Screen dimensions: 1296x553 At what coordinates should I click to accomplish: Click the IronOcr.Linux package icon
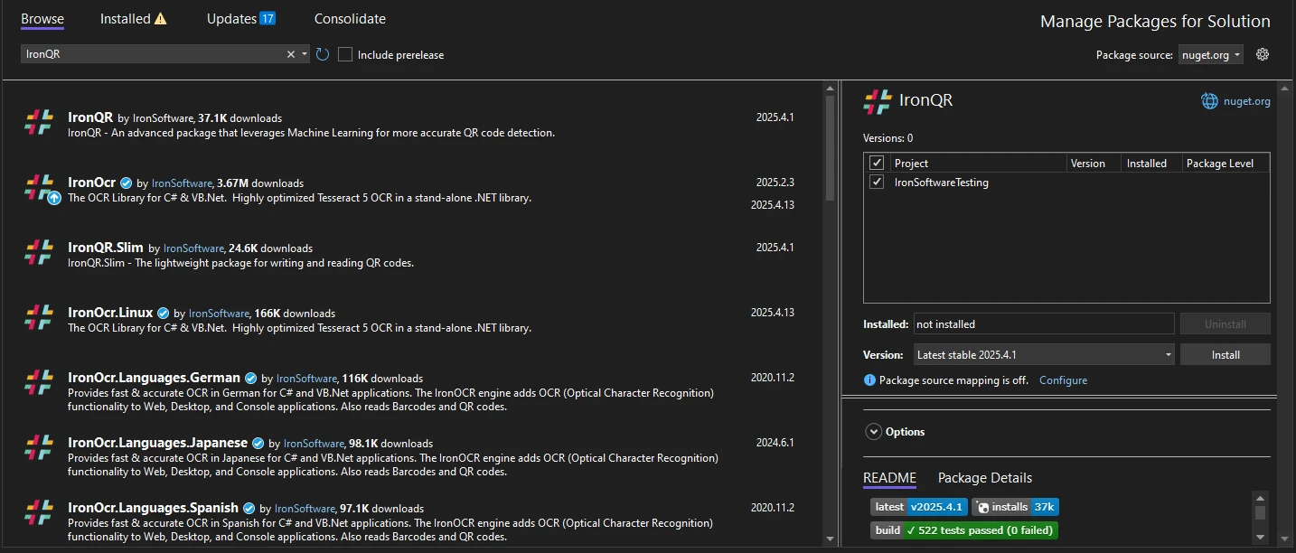(x=39, y=317)
